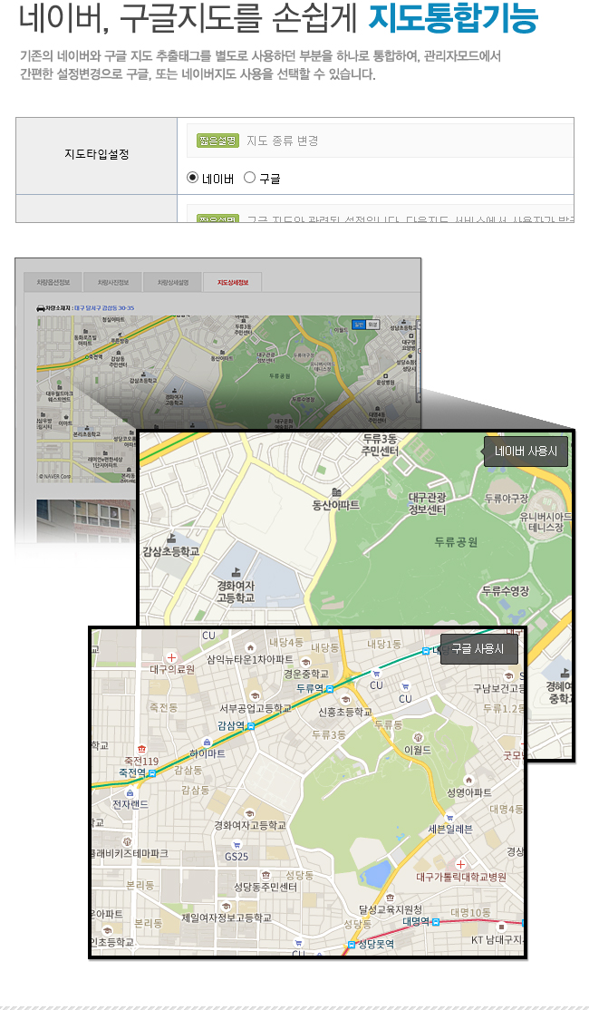The height and width of the screenshot is (1010, 589).
Task: Click the 이월드 attraction icon
Action: coord(417,737)
